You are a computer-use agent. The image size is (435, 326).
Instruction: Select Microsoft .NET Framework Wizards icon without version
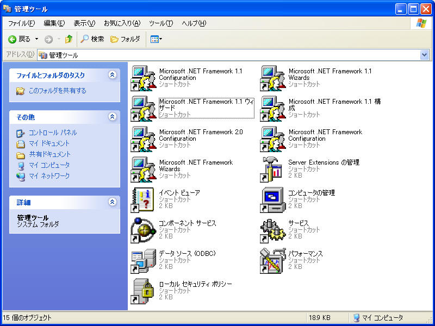point(143,170)
